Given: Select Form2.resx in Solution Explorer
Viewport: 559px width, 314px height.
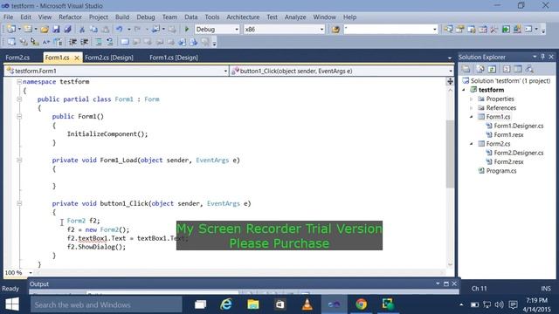Looking at the screenshot, I should (x=508, y=161).
